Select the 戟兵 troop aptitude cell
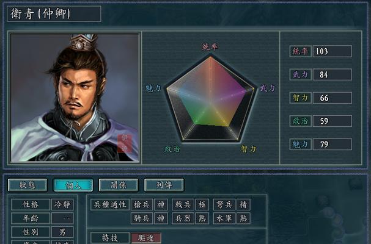This screenshot has height=244, width=371. click(183, 204)
